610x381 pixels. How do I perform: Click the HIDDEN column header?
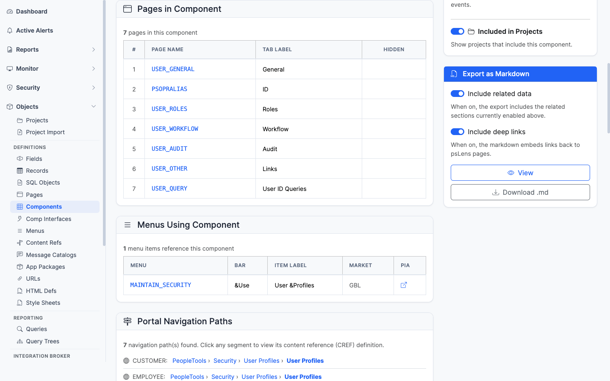pyautogui.click(x=394, y=50)
